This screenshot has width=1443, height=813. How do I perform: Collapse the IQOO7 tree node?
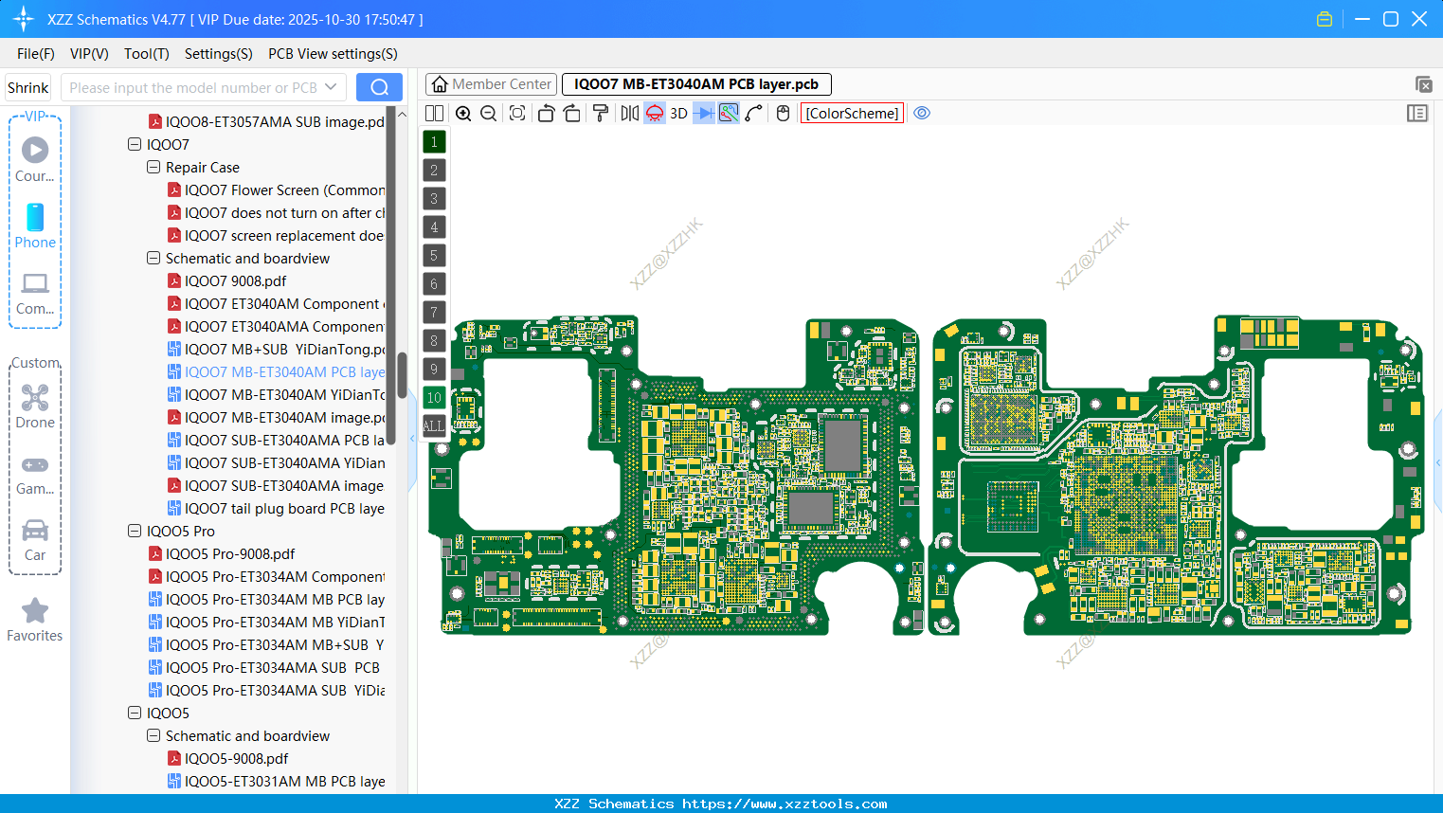point(135,144)
